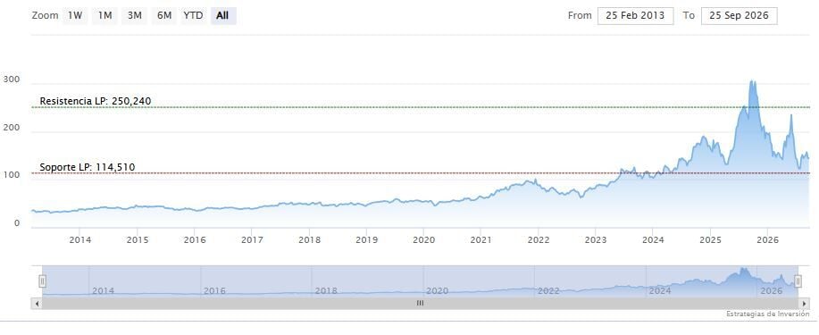Select the 6M zoom range

click(164, 16)
